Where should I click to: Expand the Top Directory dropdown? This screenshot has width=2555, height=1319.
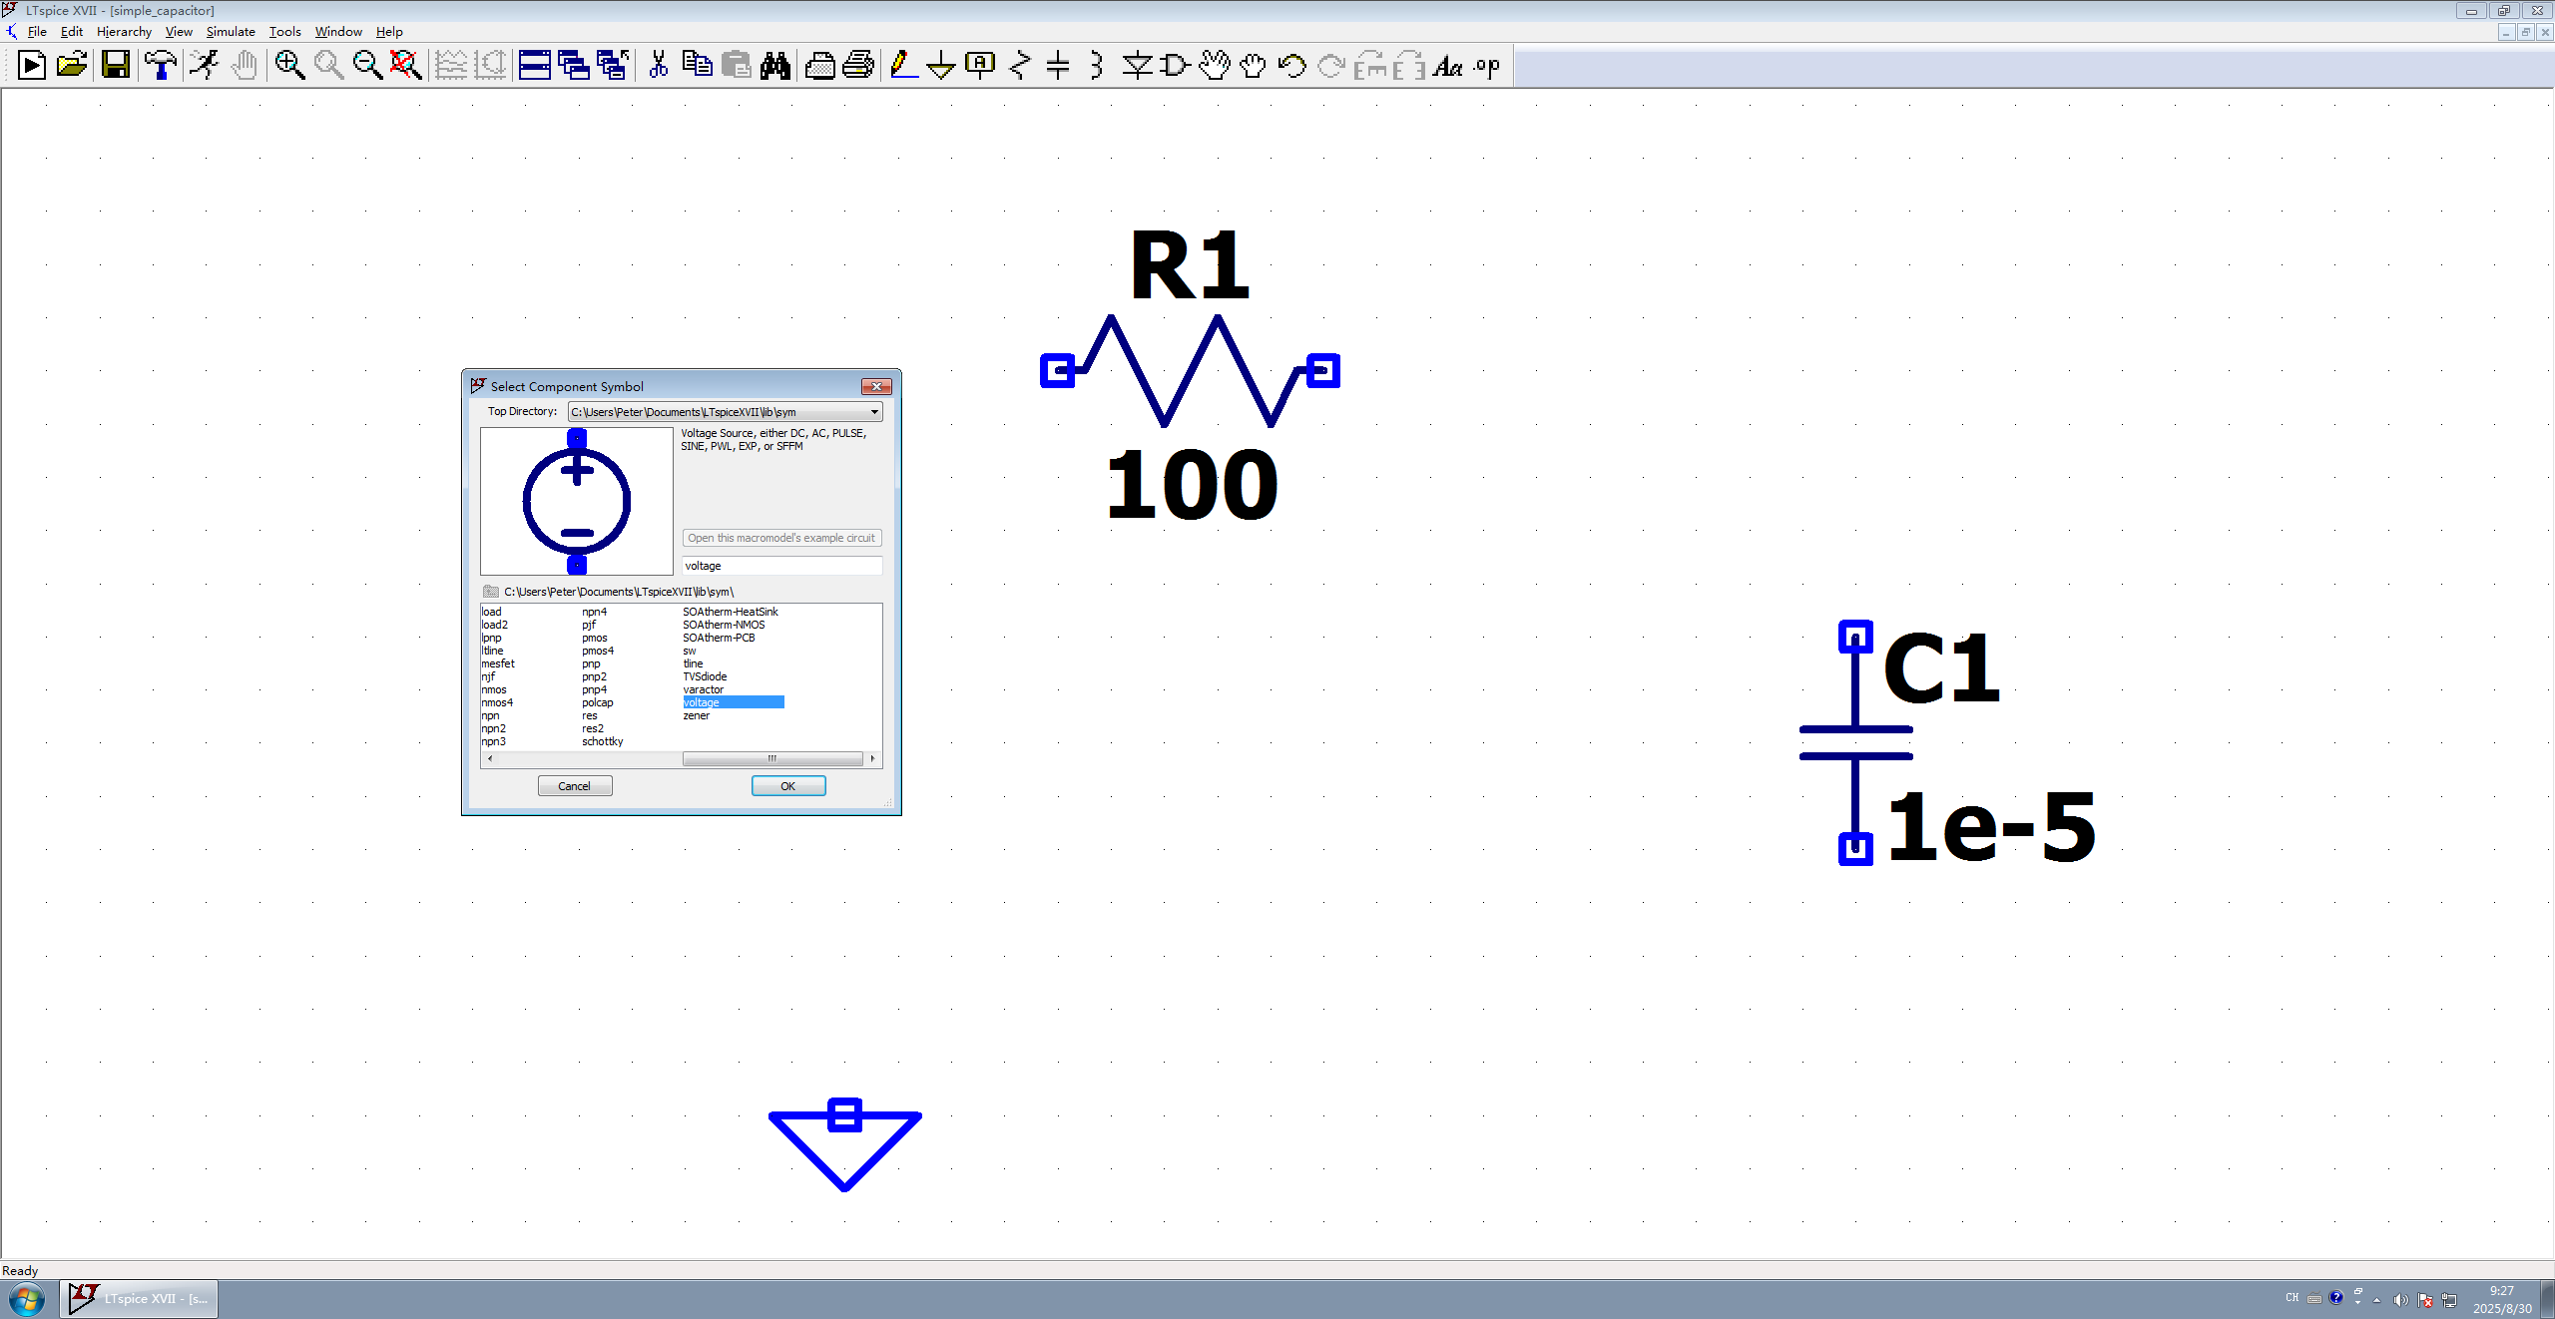pyautogui.click(x=873, y=412)
